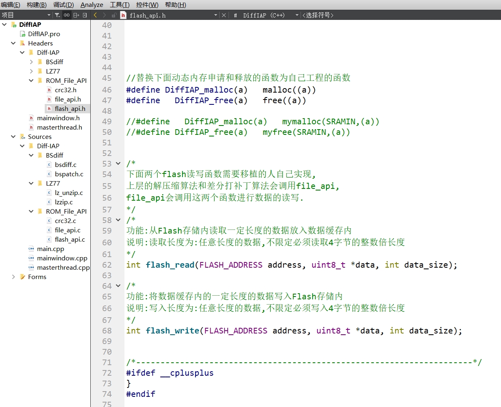Open lzzip.c source file

click(x=64, y=202)
